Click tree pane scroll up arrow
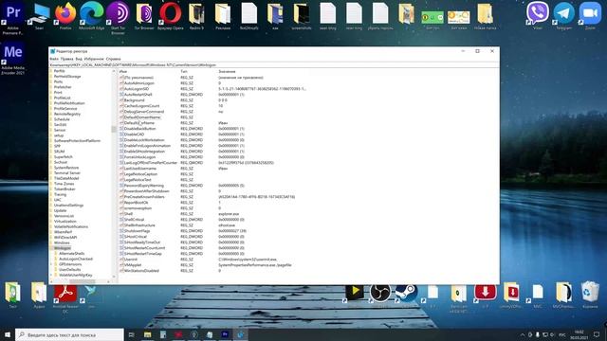 (114, 72)
